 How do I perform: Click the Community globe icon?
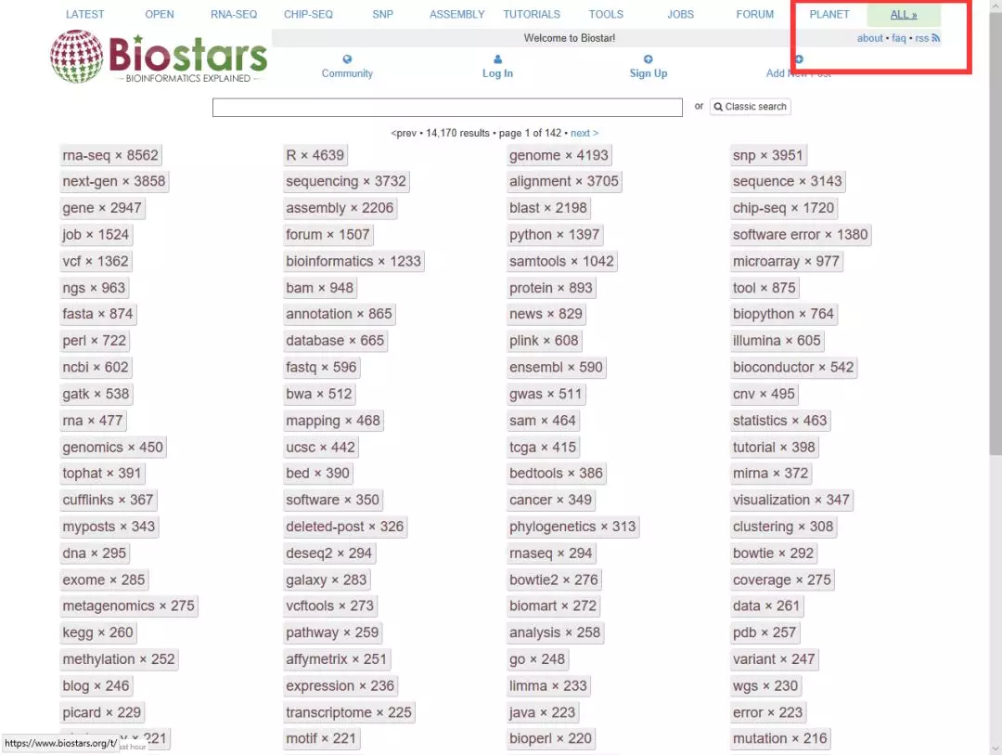pyautogui.click(x=348, y=59)
